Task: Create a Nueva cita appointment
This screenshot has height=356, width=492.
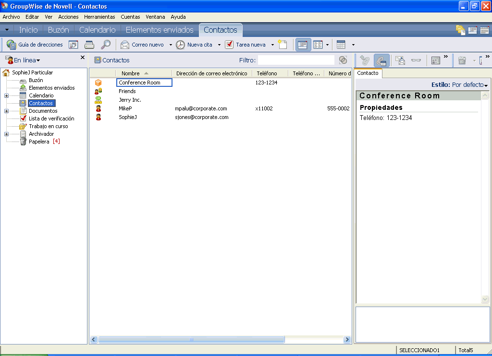Action: tap(194, 45)
